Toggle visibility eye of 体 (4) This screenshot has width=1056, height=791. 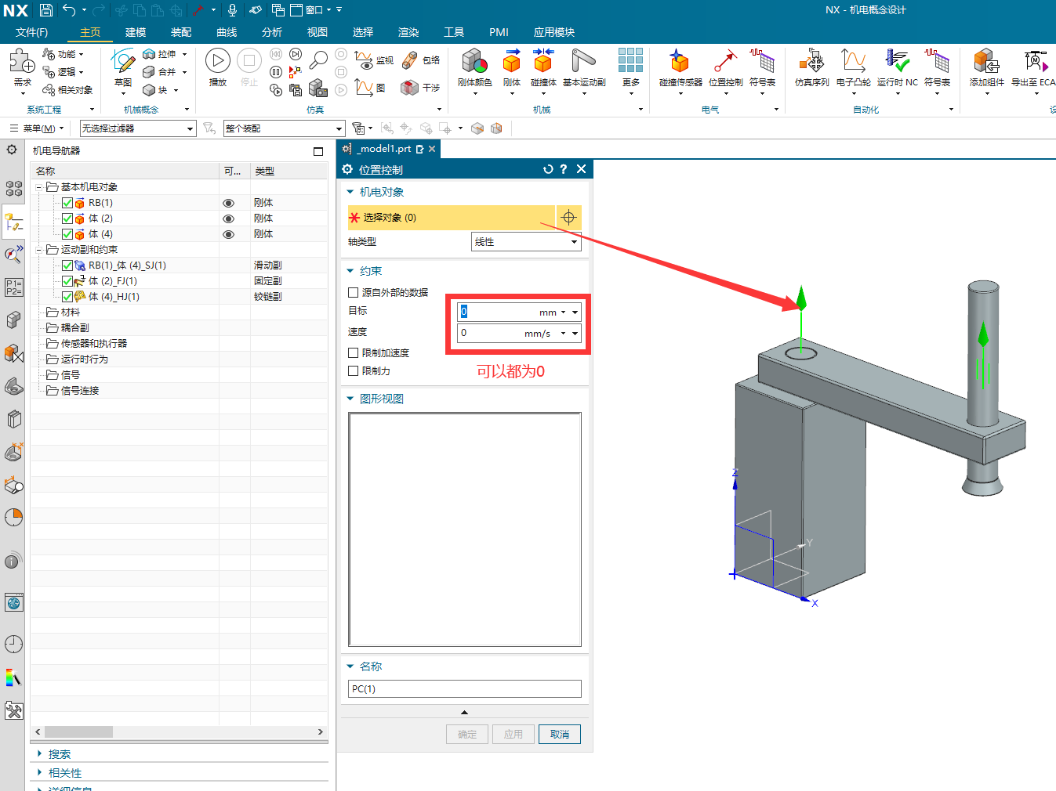pyautogui.click(x=229, y=234)
